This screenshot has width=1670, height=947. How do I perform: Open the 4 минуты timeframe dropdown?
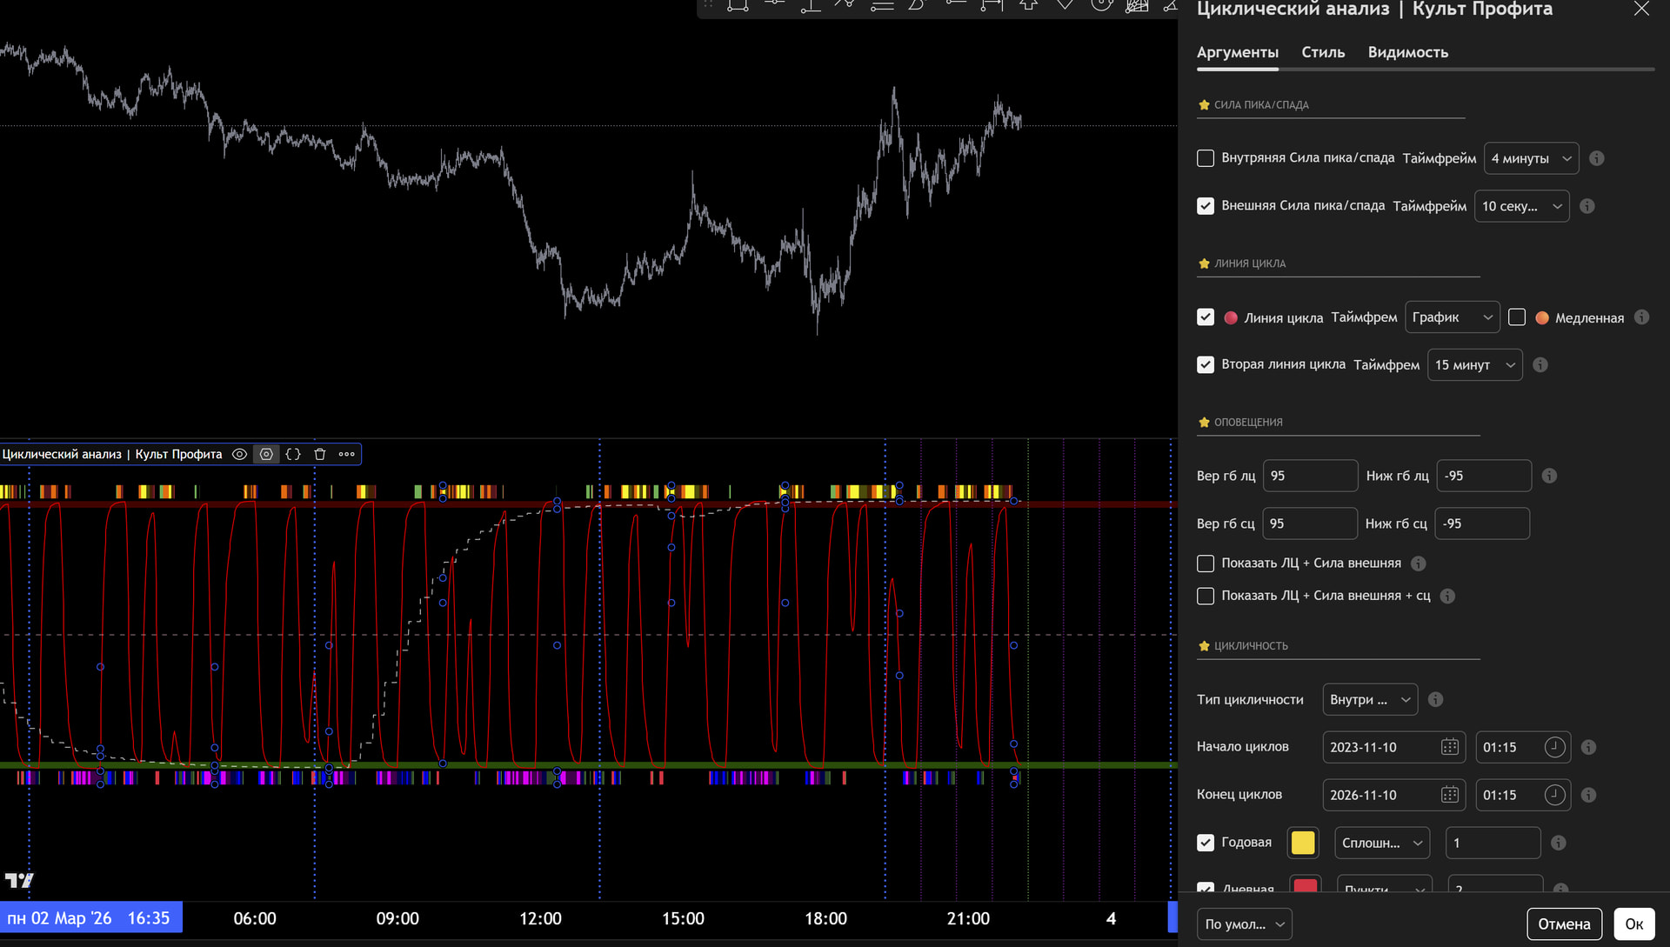(x=1531, y=158)
